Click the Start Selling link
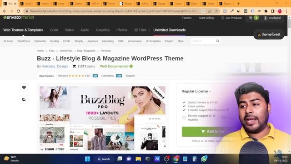Screen dimensions: 291x164 (206, 18)
